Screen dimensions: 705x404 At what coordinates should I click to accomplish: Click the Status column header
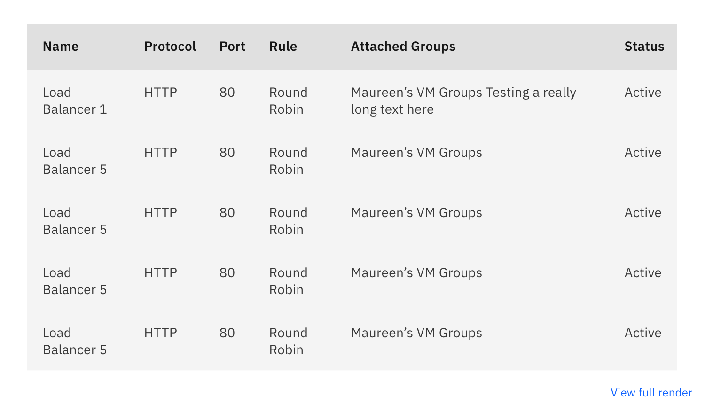click(644, 46)
